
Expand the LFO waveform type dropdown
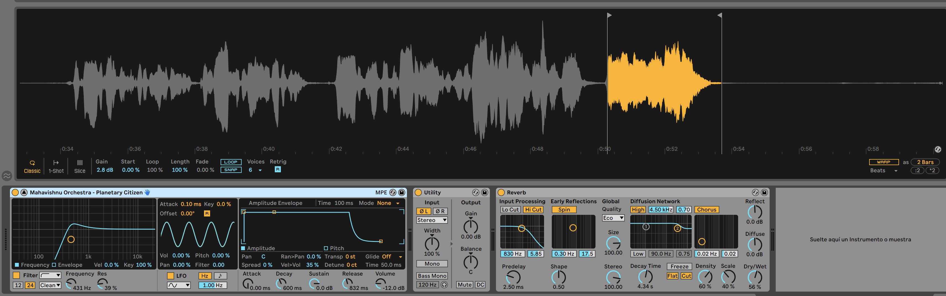[x=179, y=285]
